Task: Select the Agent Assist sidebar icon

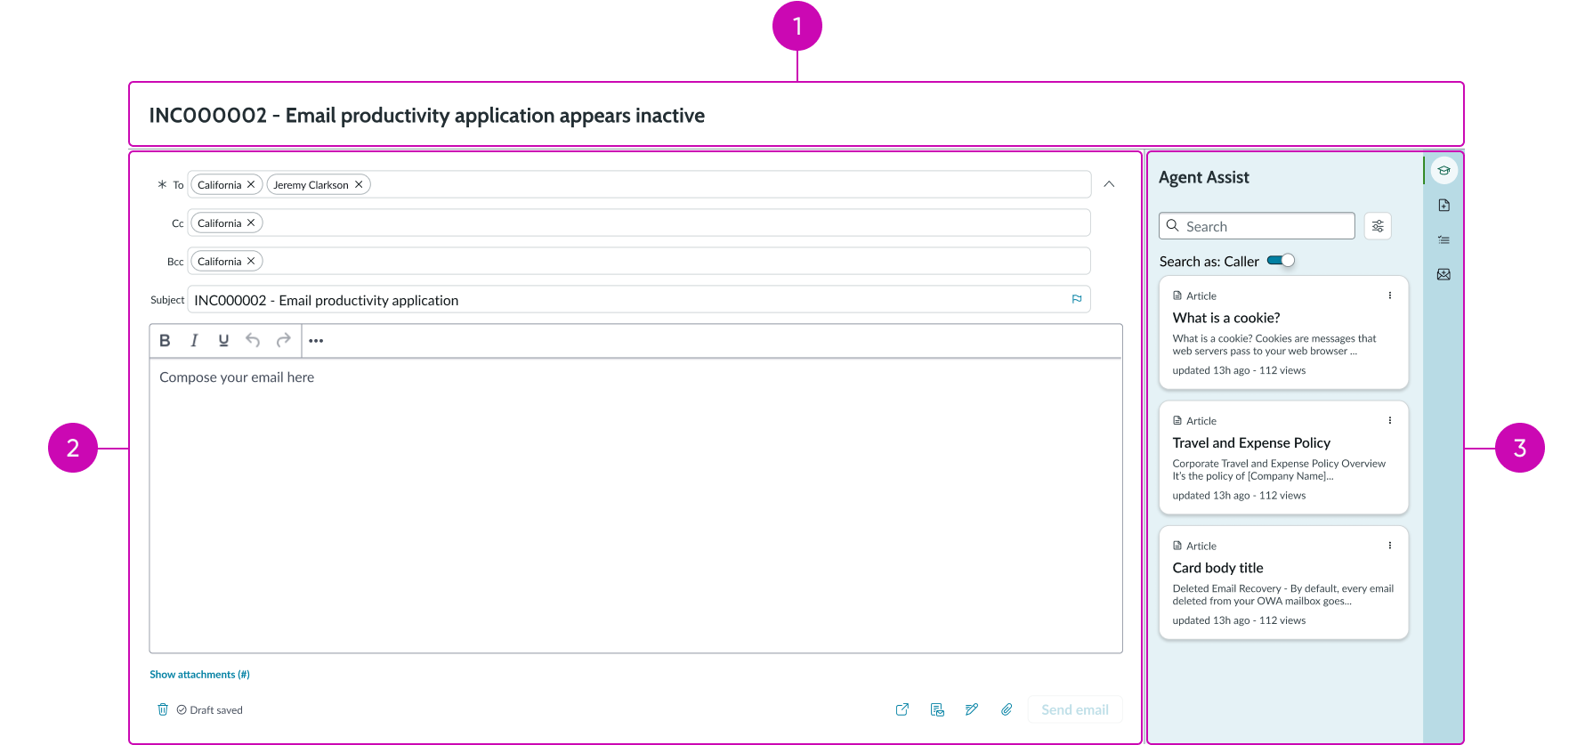Action: (1443, 170)
